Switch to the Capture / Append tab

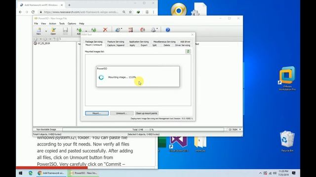pos(116,45)
